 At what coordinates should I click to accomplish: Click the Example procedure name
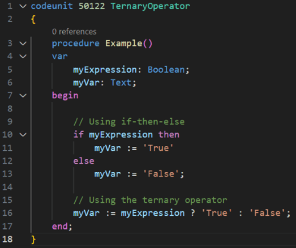[x=124, y=43]
